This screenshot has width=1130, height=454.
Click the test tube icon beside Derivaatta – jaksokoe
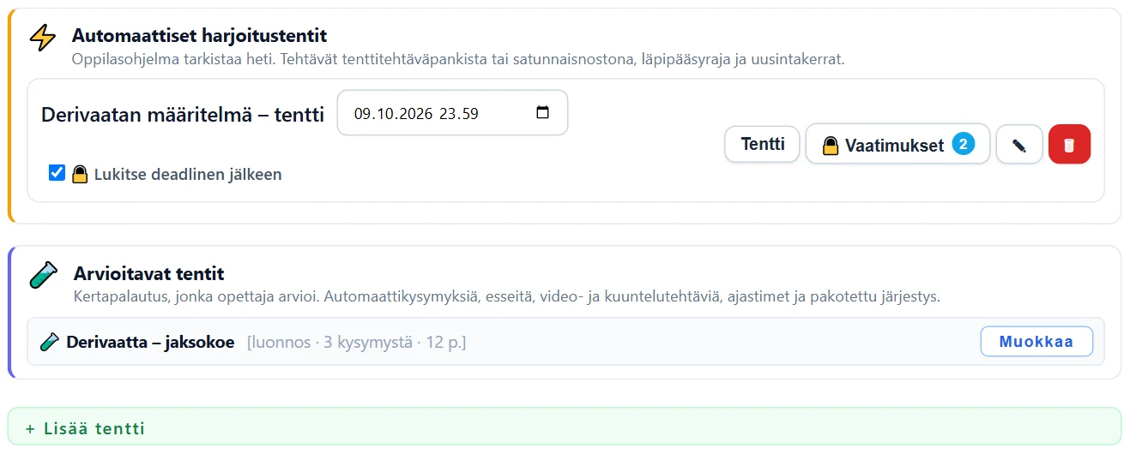50,343
